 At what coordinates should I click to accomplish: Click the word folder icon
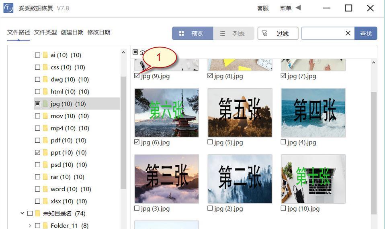coord(45,189)
